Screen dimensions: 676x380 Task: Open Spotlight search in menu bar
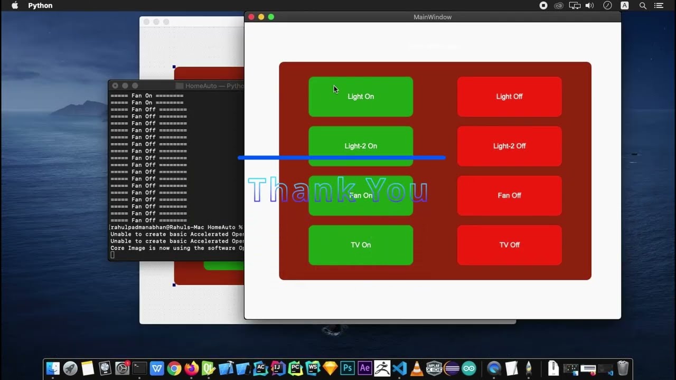643,5
